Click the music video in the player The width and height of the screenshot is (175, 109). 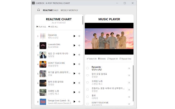109,39
